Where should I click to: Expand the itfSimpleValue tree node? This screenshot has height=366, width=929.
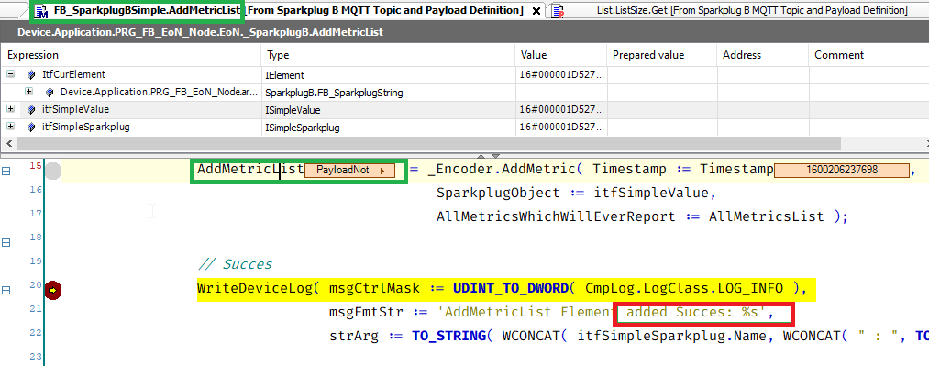(x=10, y=109)
